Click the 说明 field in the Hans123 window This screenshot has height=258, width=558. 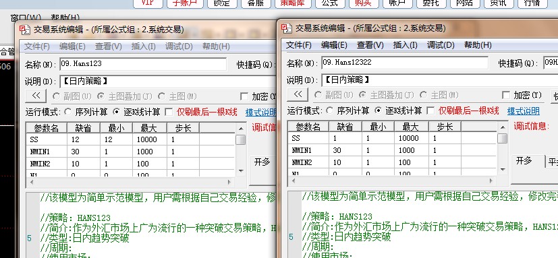[168, 82]
